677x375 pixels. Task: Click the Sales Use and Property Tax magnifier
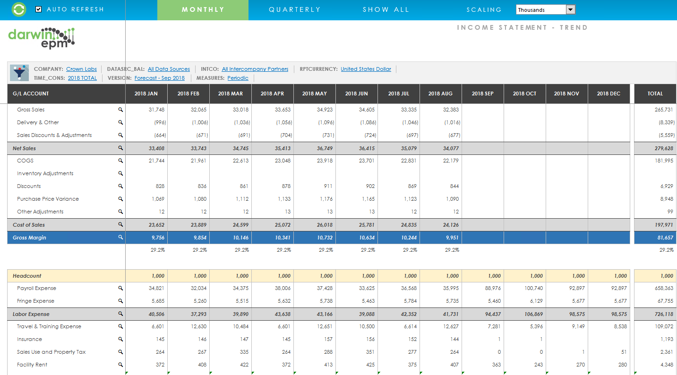120,352
